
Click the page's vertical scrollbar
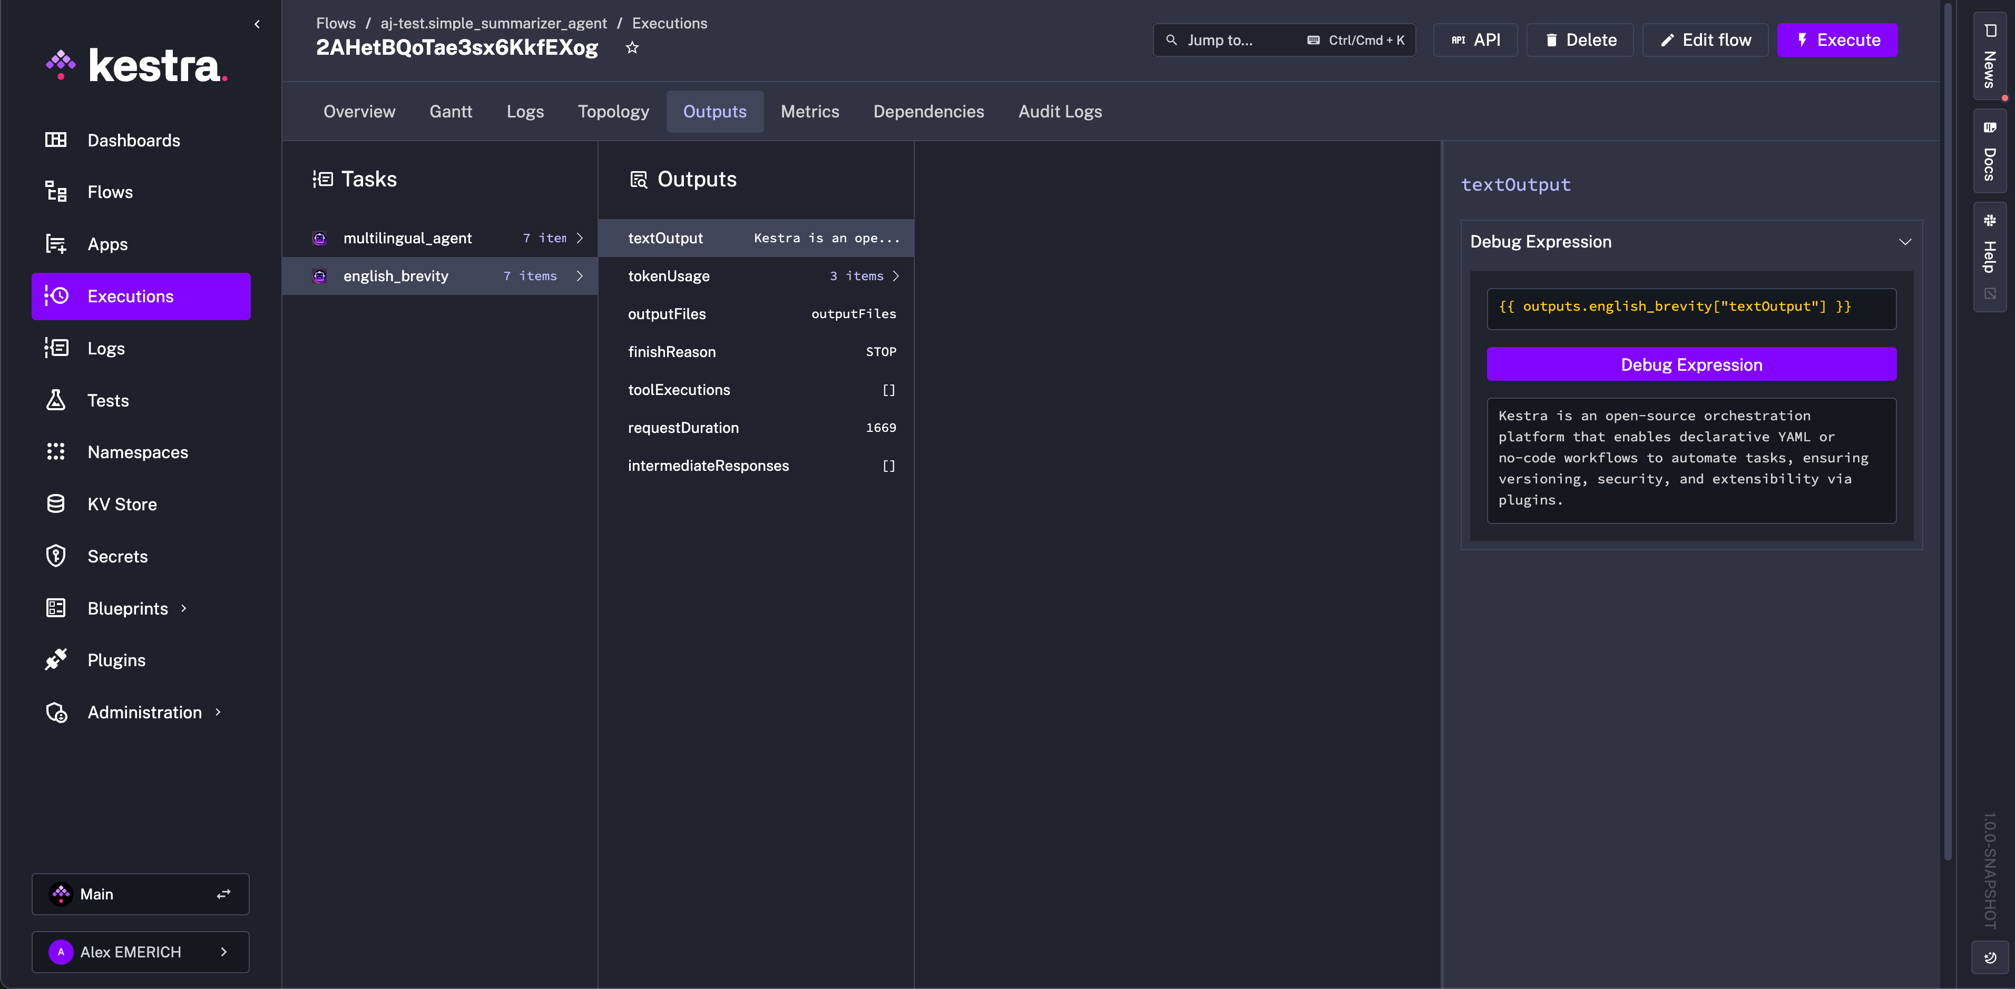pos(1947,430)
